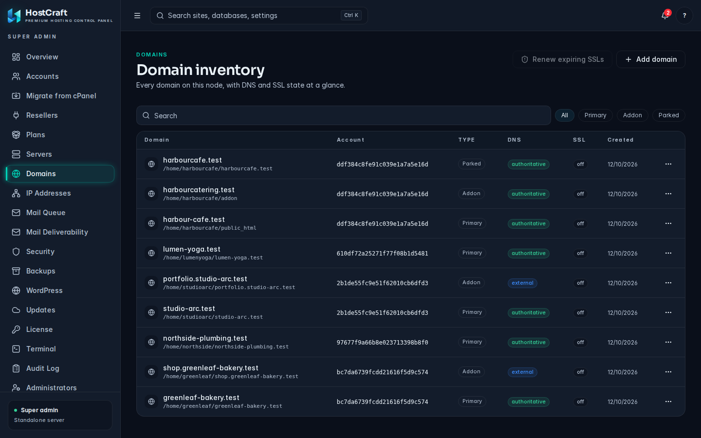Viewport: 701px width, 438px height.
Task: Click the Add domain button
Action: (x=651, y=59)
